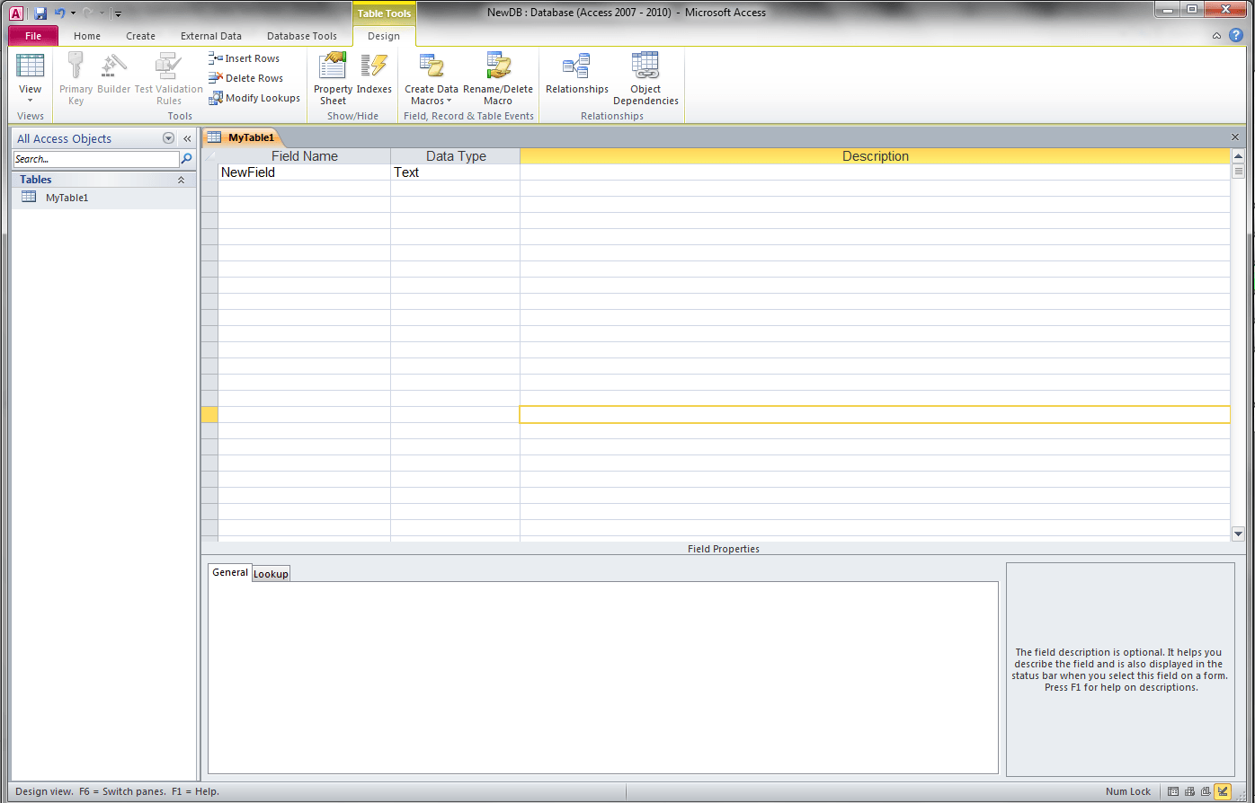Select the Design tab under Table Tools
This screenshot has height=803, width=1255.
click(x=384, y=36)
